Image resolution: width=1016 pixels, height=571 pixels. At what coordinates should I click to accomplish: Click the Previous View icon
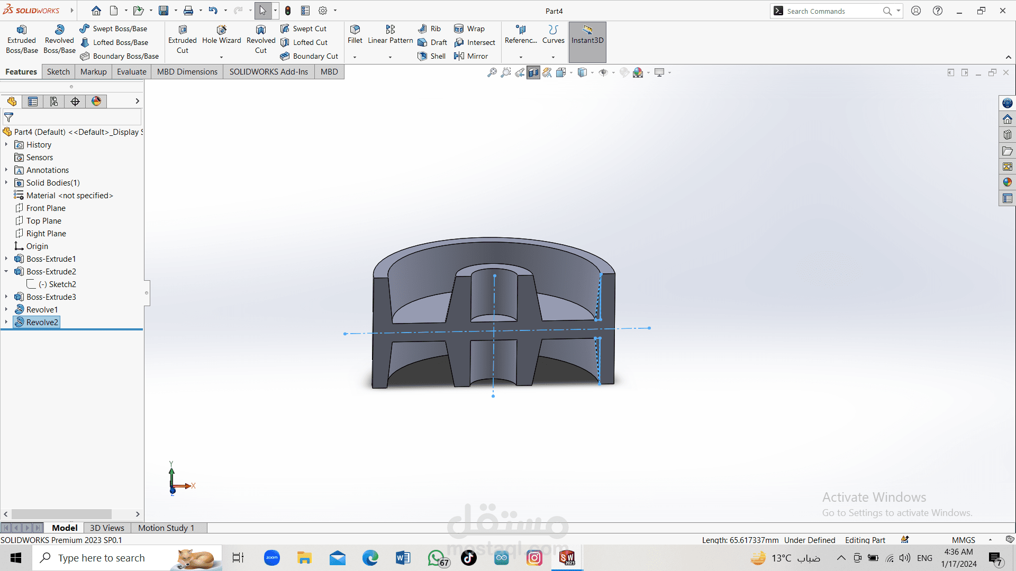pyautogui.click(x=520, y=72)
